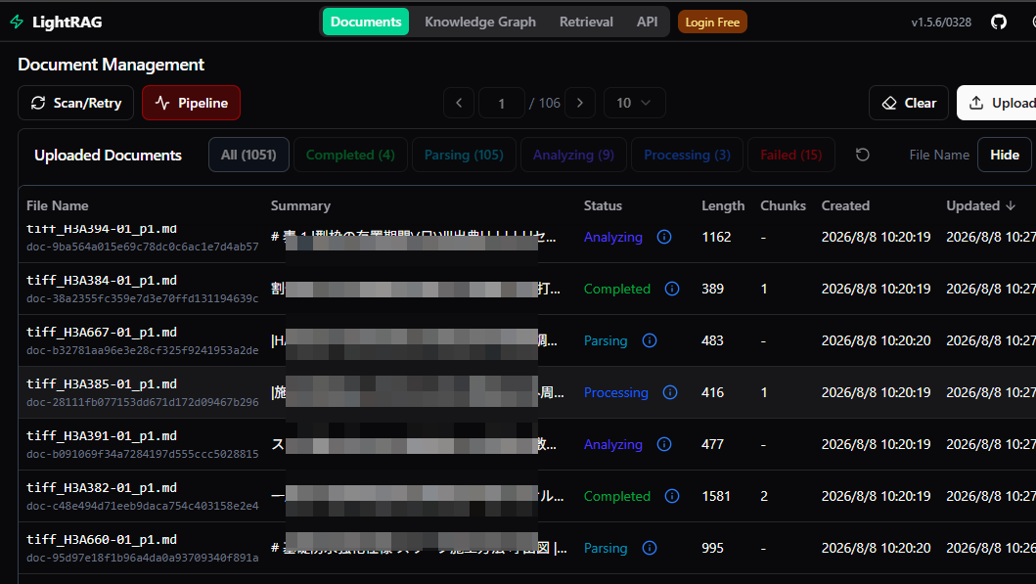
Task: Click length value 1581
Action: pos(716,496)
